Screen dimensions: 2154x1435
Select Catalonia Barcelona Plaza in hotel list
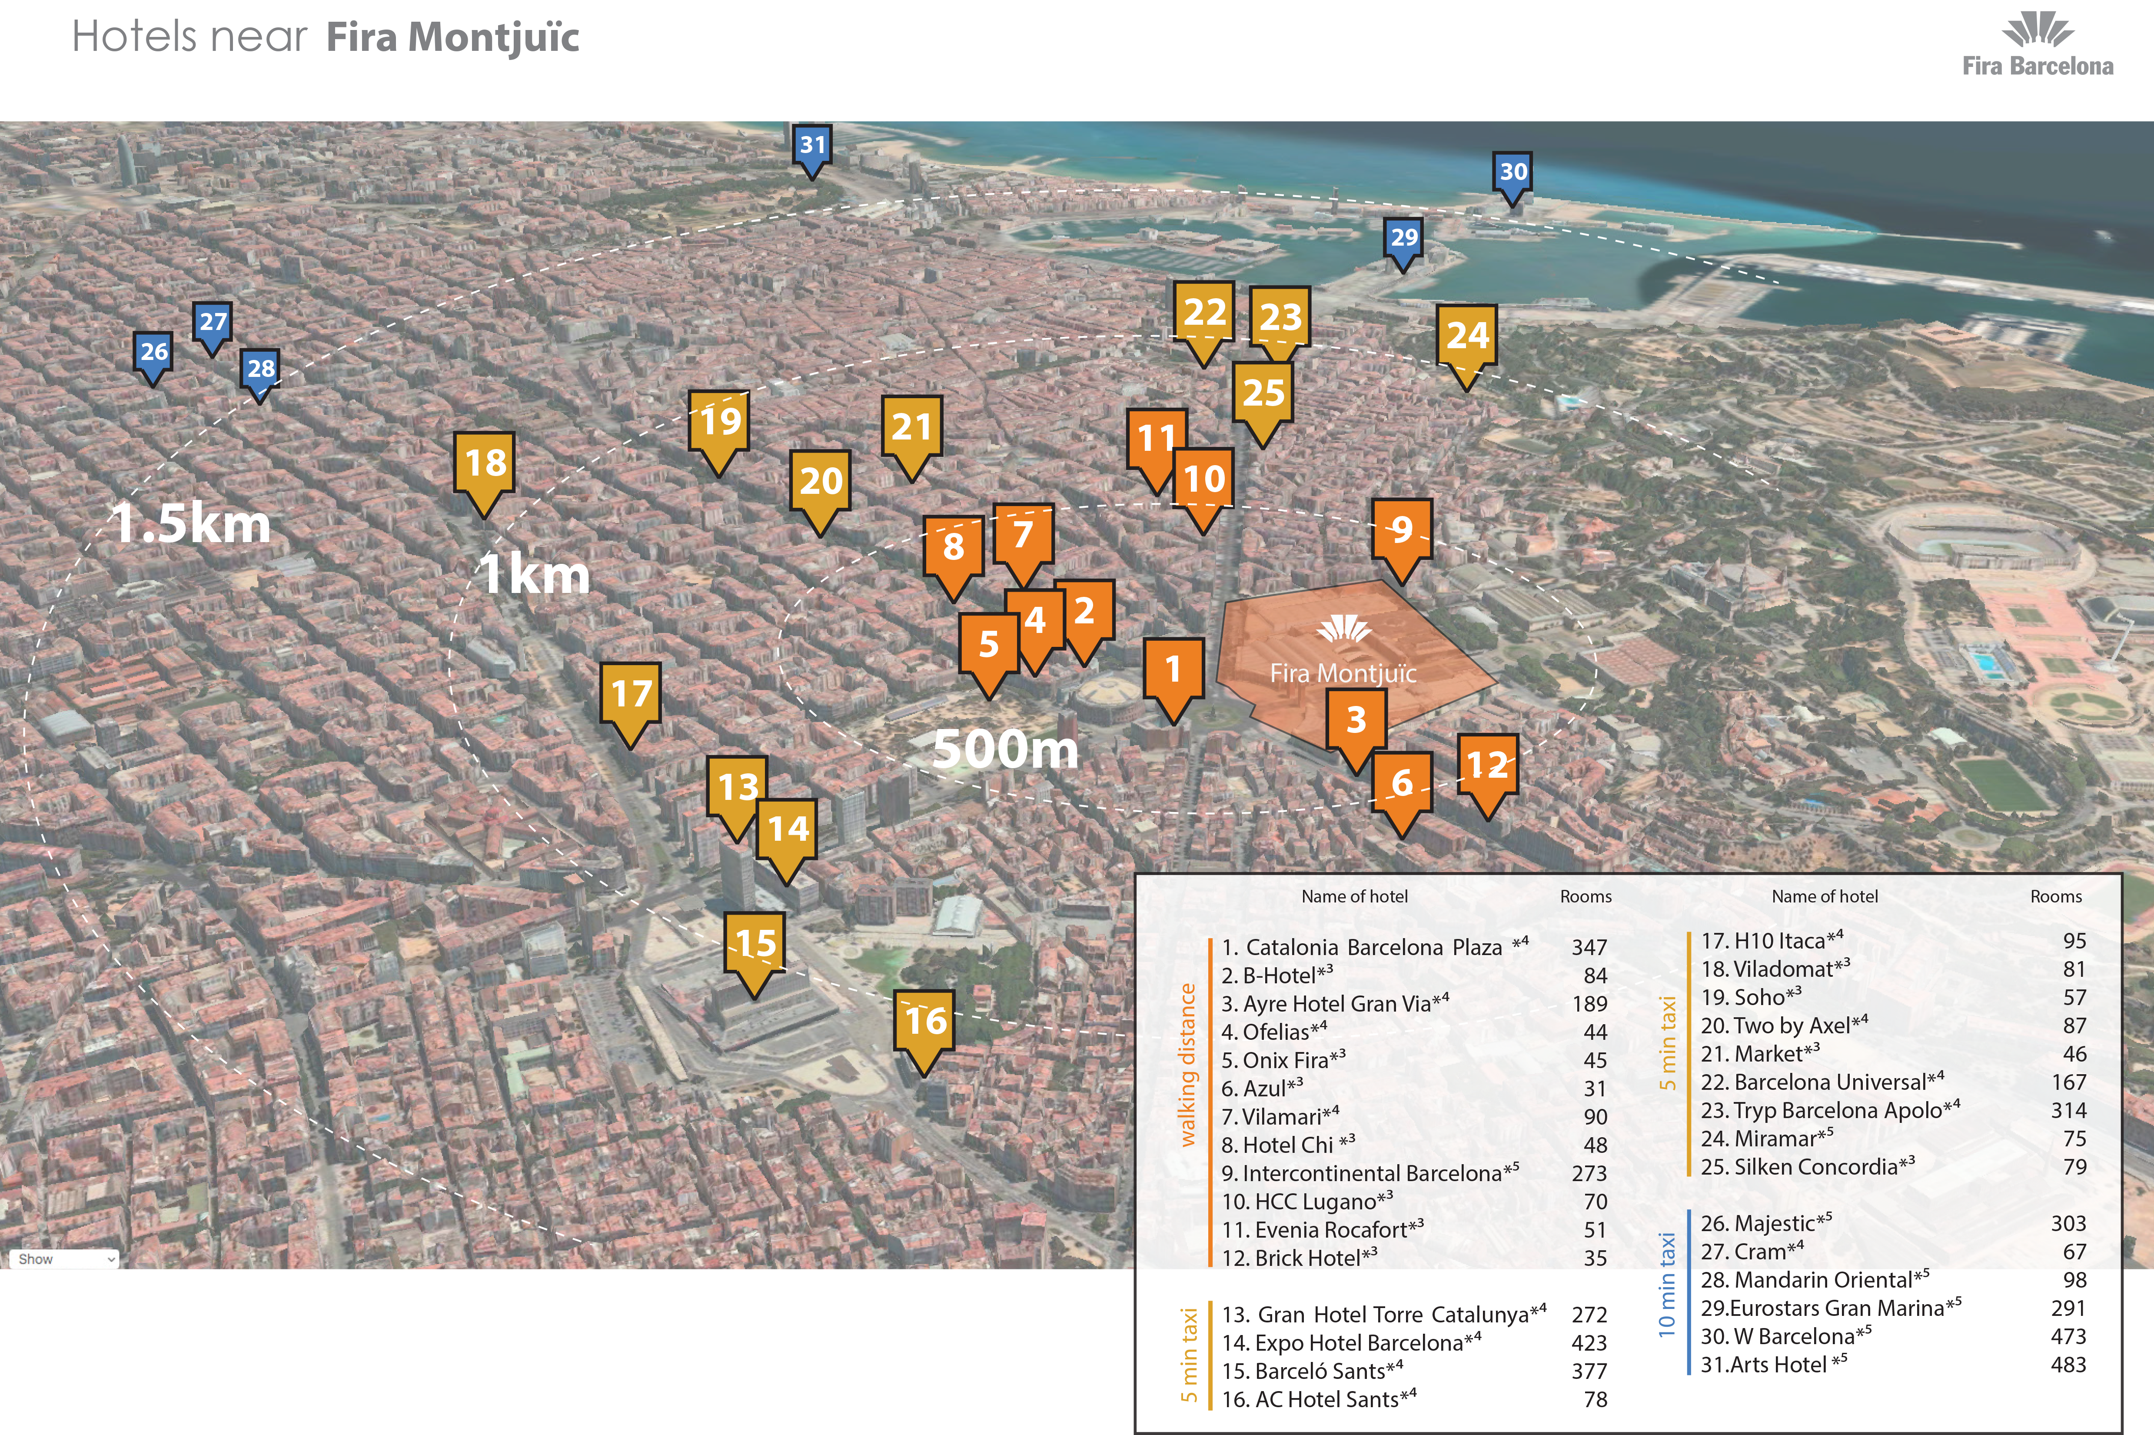[1414, 947]
